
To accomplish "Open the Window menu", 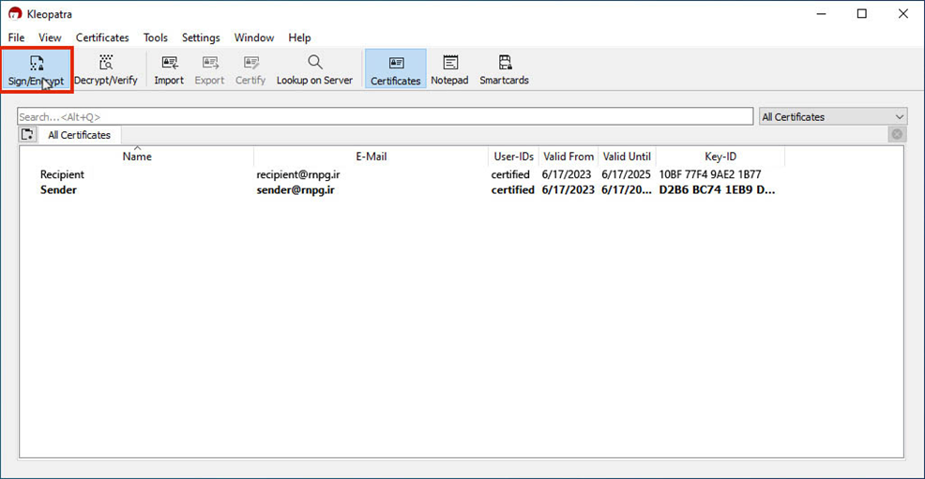I will 254,37.
